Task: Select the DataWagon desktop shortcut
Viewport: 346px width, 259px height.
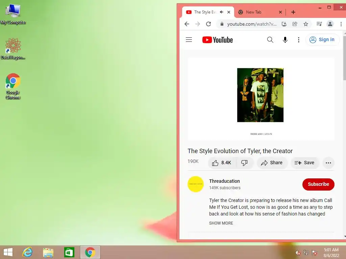Action: coord(13,49)
